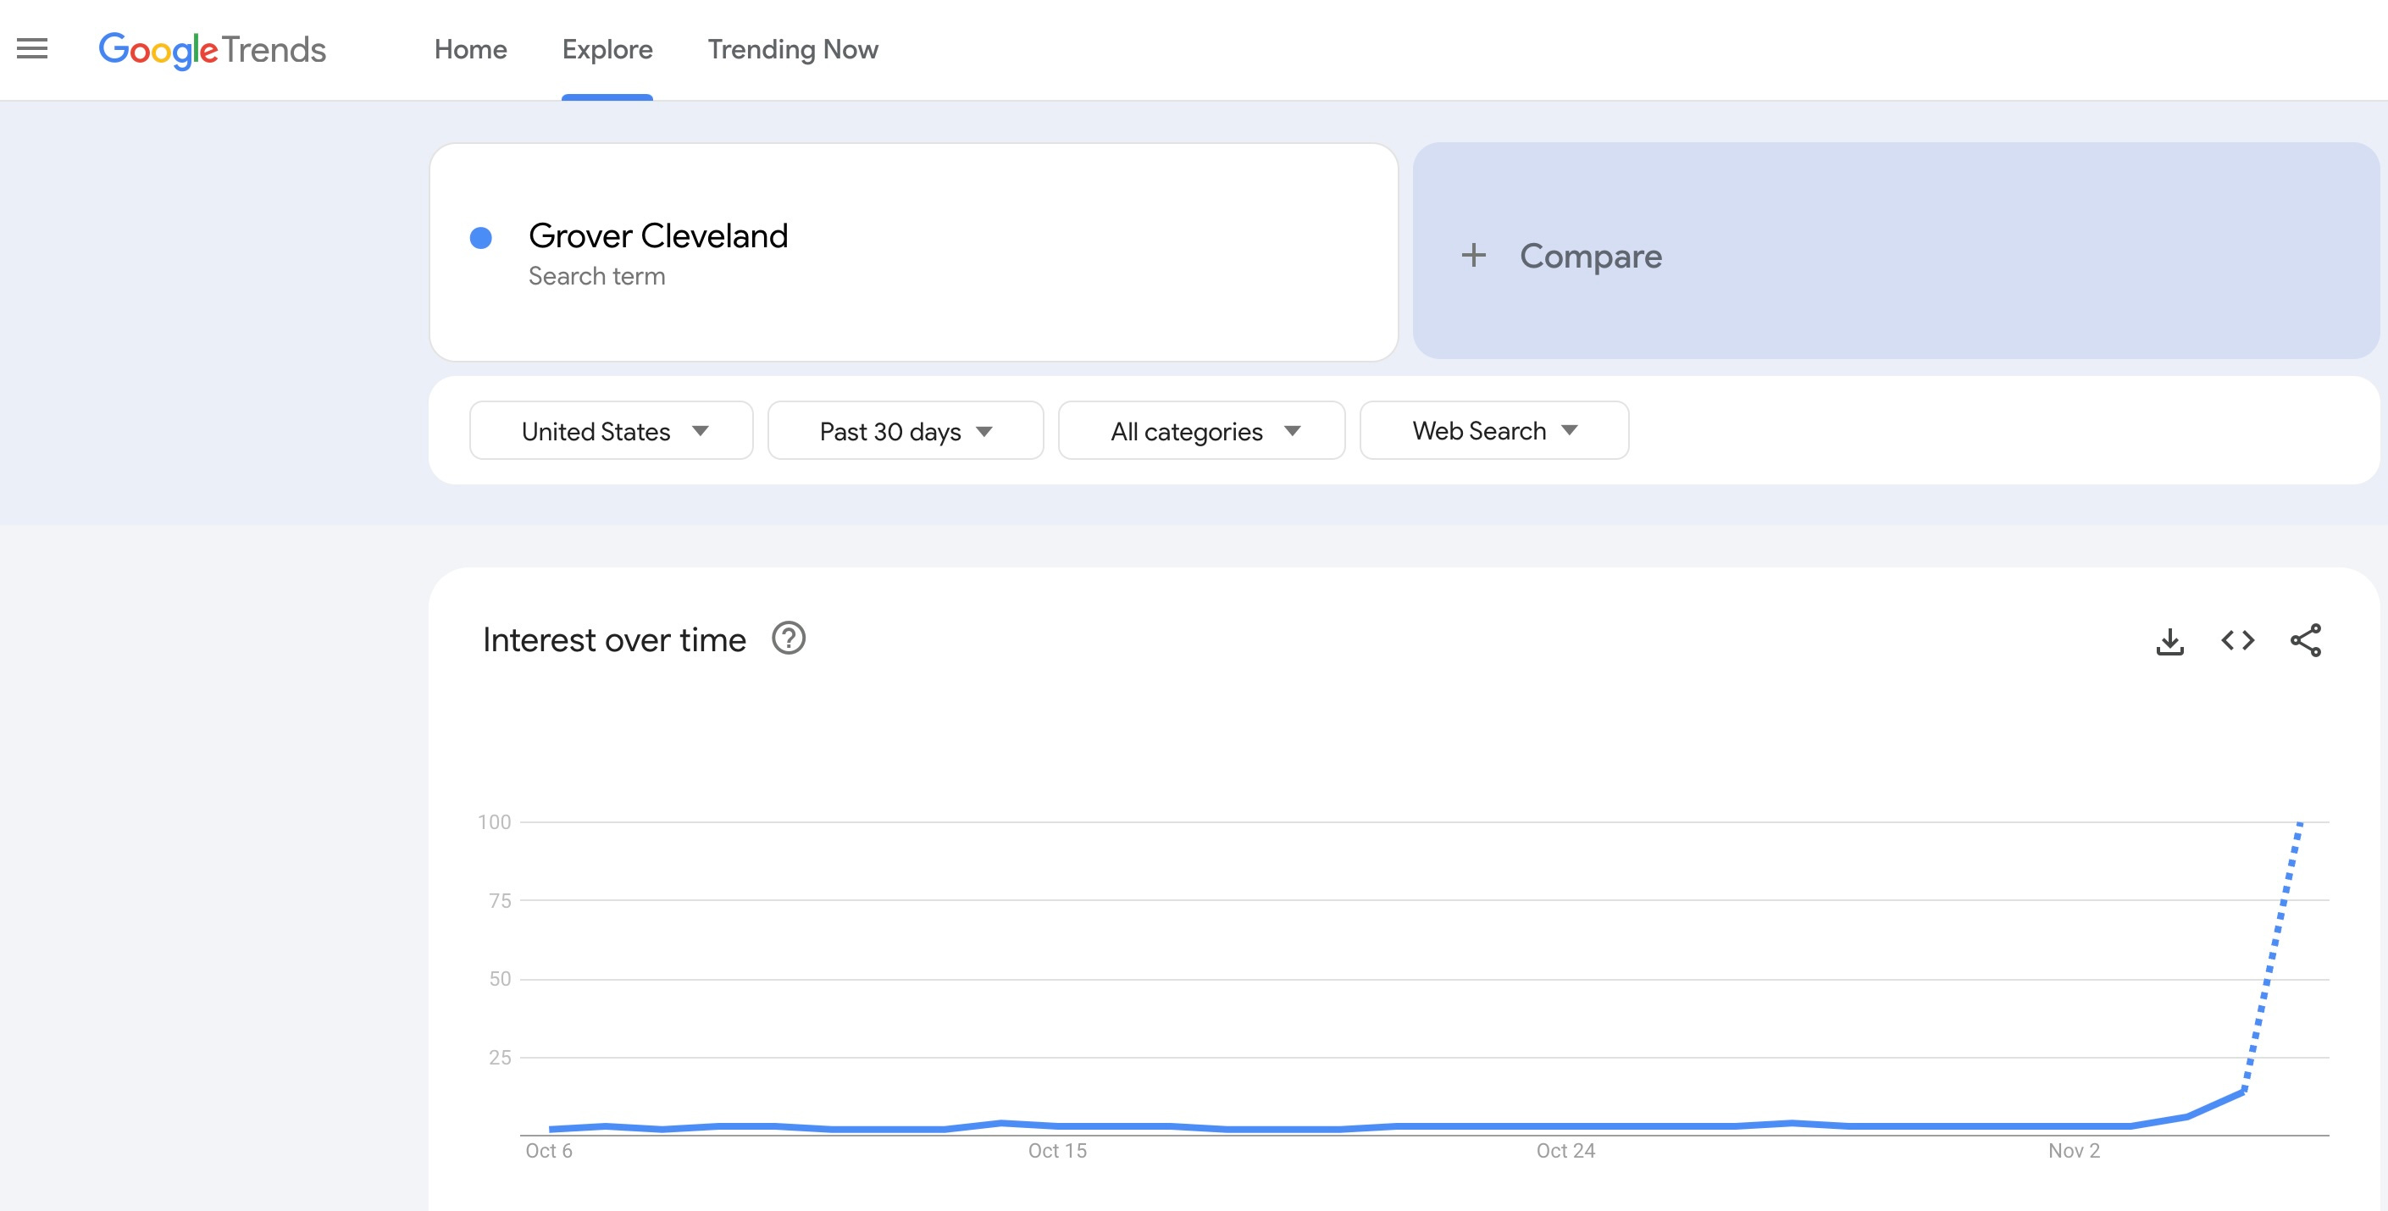2388x1211 pixels.
Task: Share the Interest over time chart
Action: [x=2307, y=640]
